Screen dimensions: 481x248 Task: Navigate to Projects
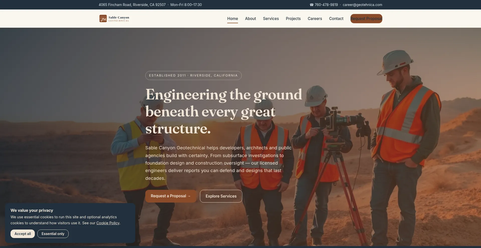coord(293,19)
